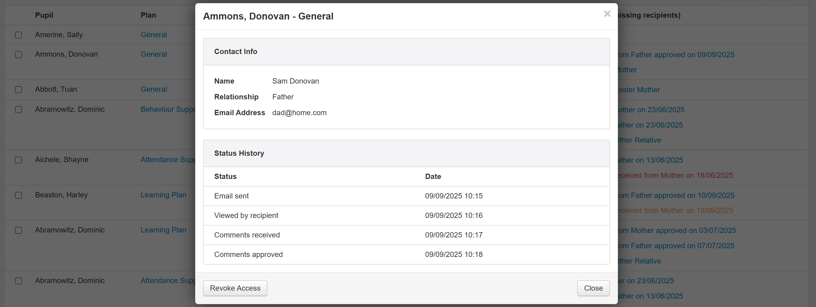The height and width of the screenshot is (307, 816).
Task: Close the modal with the X icon
Action: tap(607, 14)
